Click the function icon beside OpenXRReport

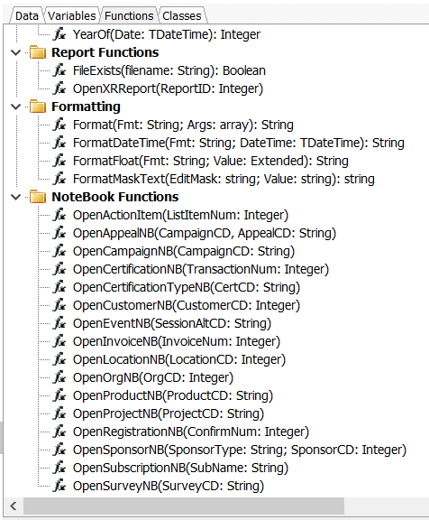pyautogui.click(x=59, y=88)
